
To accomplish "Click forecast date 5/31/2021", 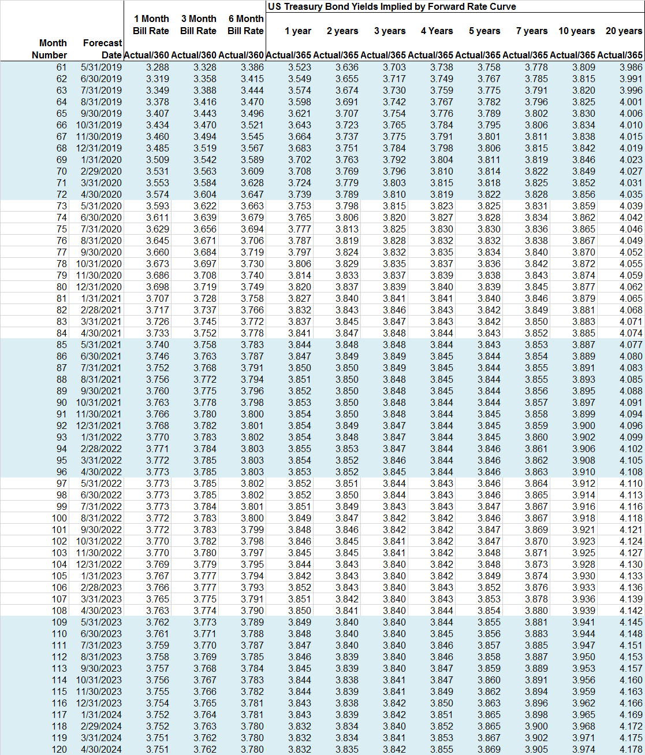I will 101,345.
